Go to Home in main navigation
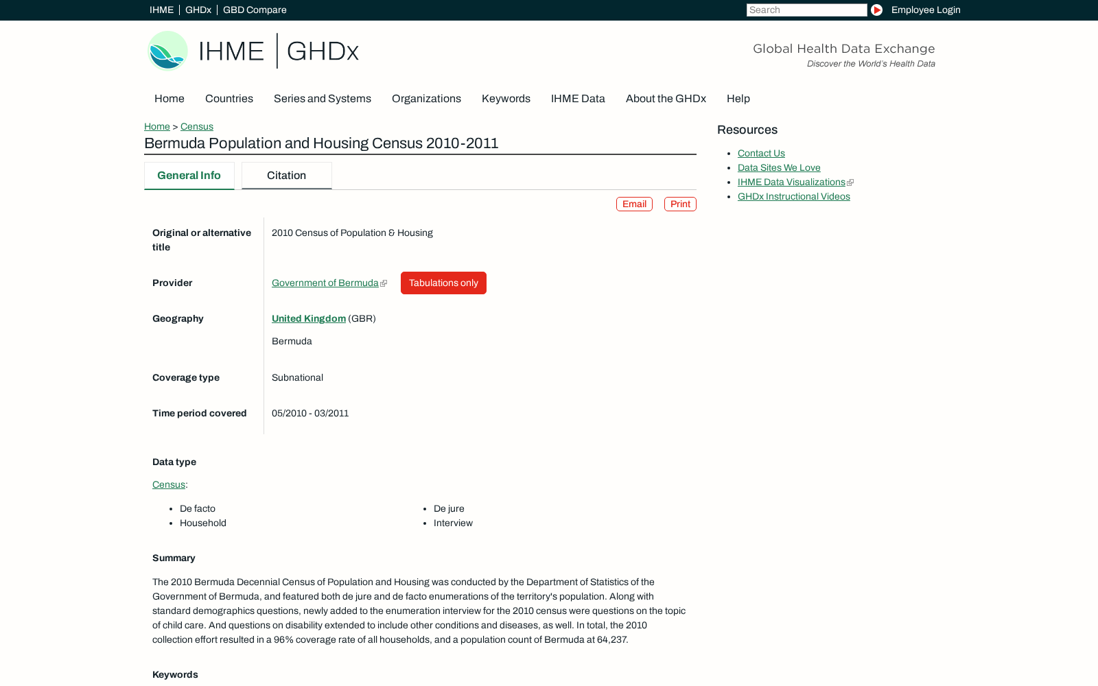This screenshot has height=686, width=1098. [170, 99]
